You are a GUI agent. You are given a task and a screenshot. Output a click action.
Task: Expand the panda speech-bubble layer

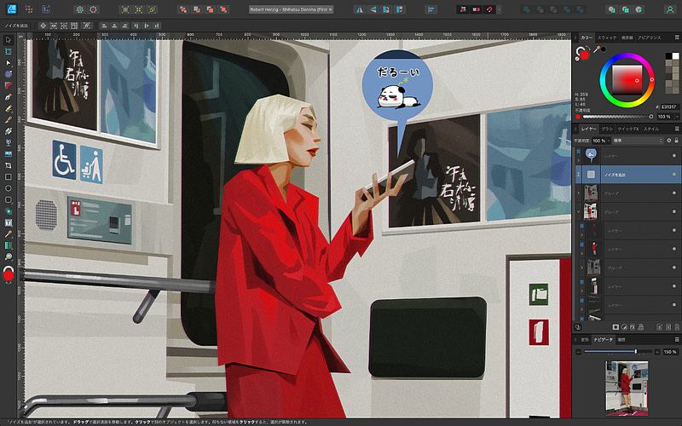click(578, 160)
